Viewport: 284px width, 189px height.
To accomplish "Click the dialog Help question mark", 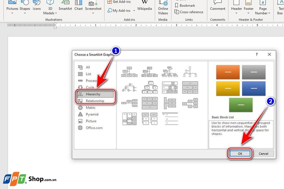I will pos(257,55).
